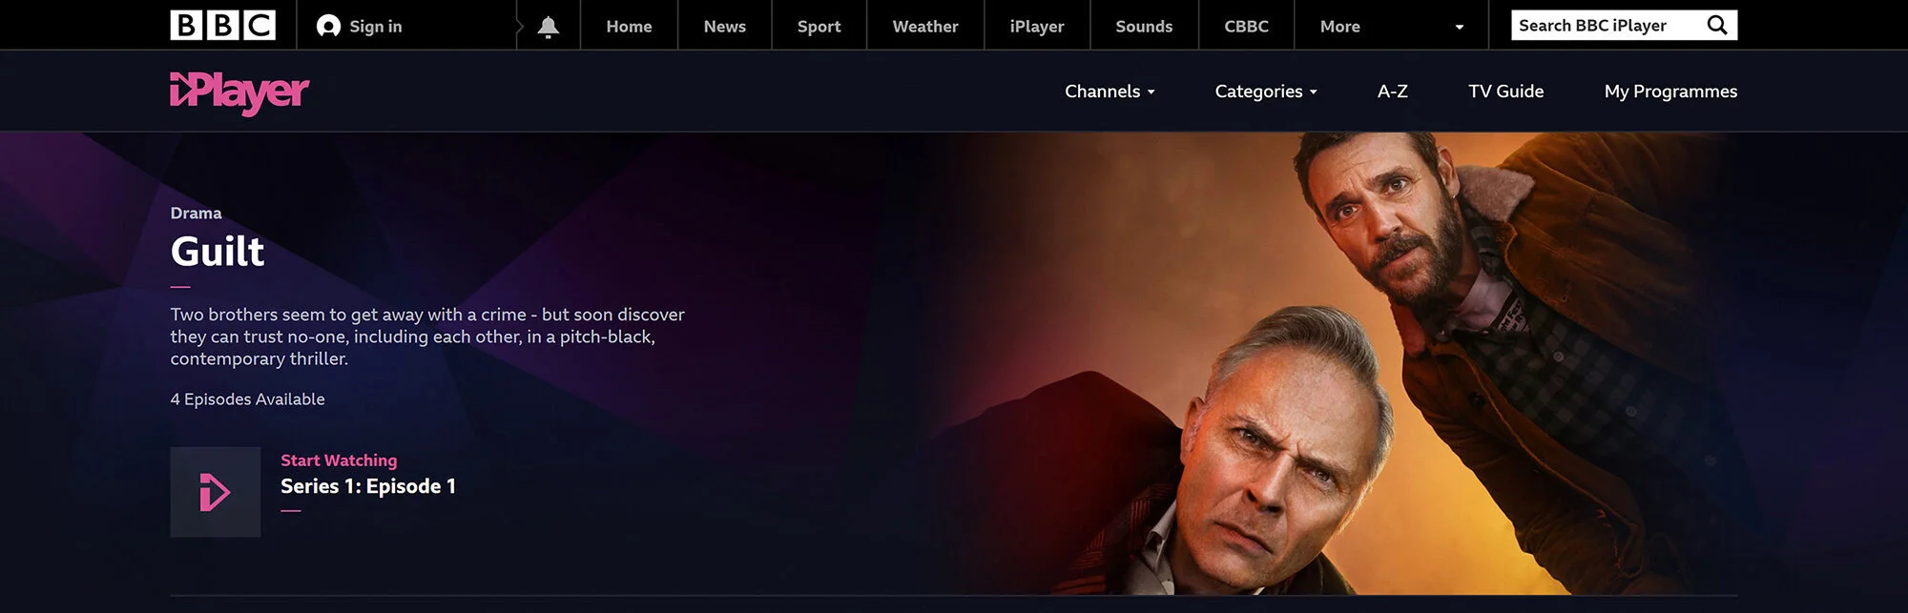This screenshot has width=1908, height=613.
Task: Play Guilt using the pink play icon
Action: point(216,492)
